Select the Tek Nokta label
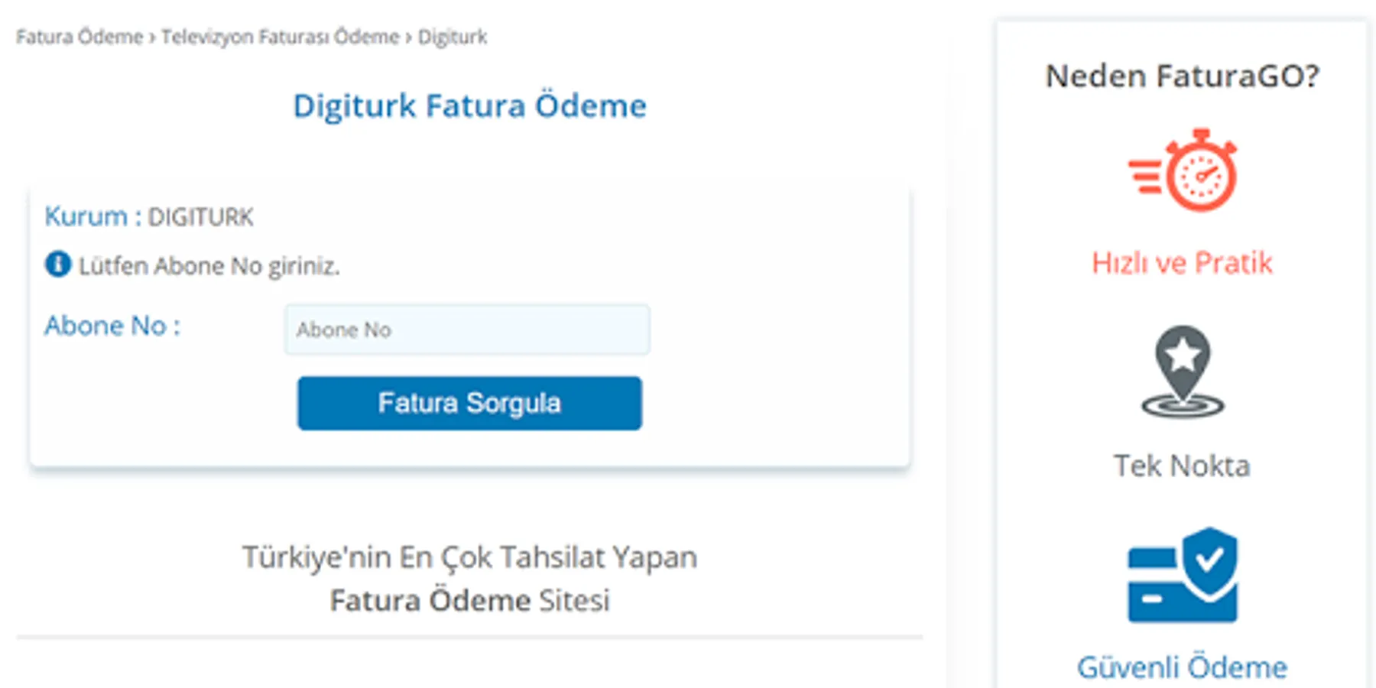 click(x=1182, y=466)
